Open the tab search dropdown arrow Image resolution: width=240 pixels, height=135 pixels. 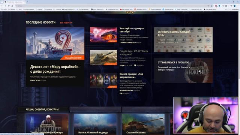point(2,2)
